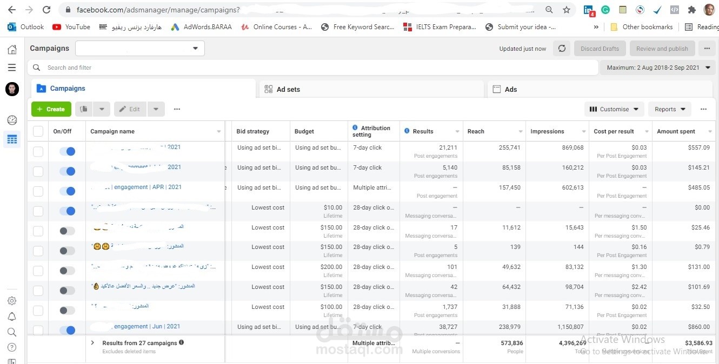The height and width of the screenshot is (364, 719).
Task: Open the duplicate options dropdown arrow
Action: coord(102,109)
